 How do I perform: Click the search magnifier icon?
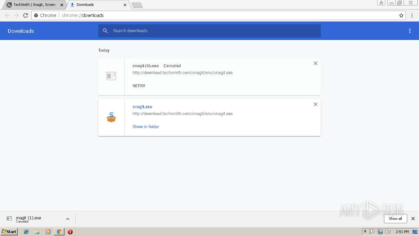tap(105, 31)
